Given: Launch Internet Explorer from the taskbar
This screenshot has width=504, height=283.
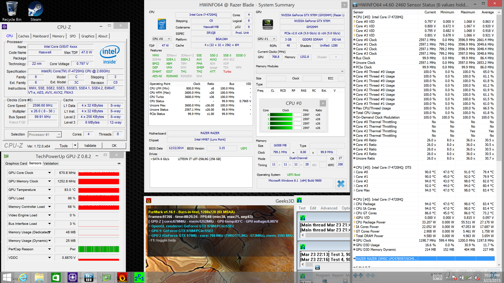Looking at the screenshot, I should (23, 277).
